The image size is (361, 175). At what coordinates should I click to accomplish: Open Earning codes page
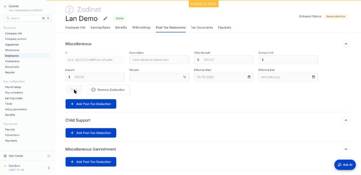[x=14, y=98]
